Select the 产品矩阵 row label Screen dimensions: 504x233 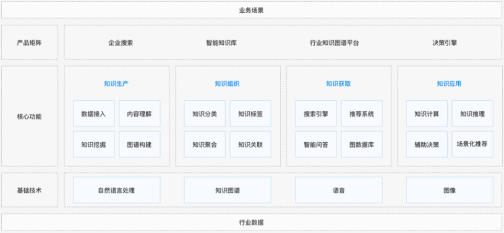30,43
